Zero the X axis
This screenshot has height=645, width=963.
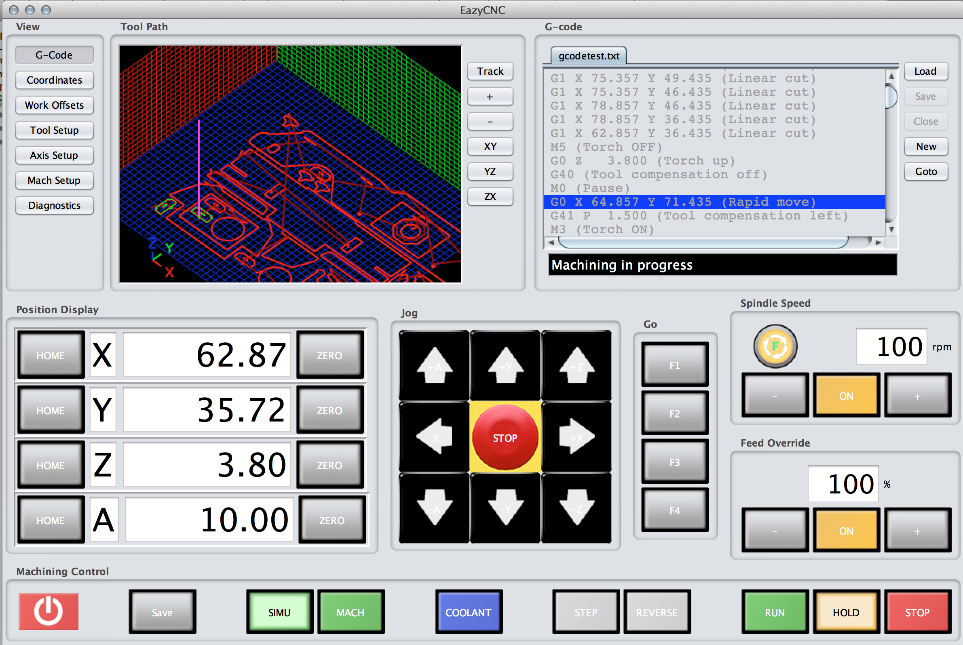pos(329,355)
